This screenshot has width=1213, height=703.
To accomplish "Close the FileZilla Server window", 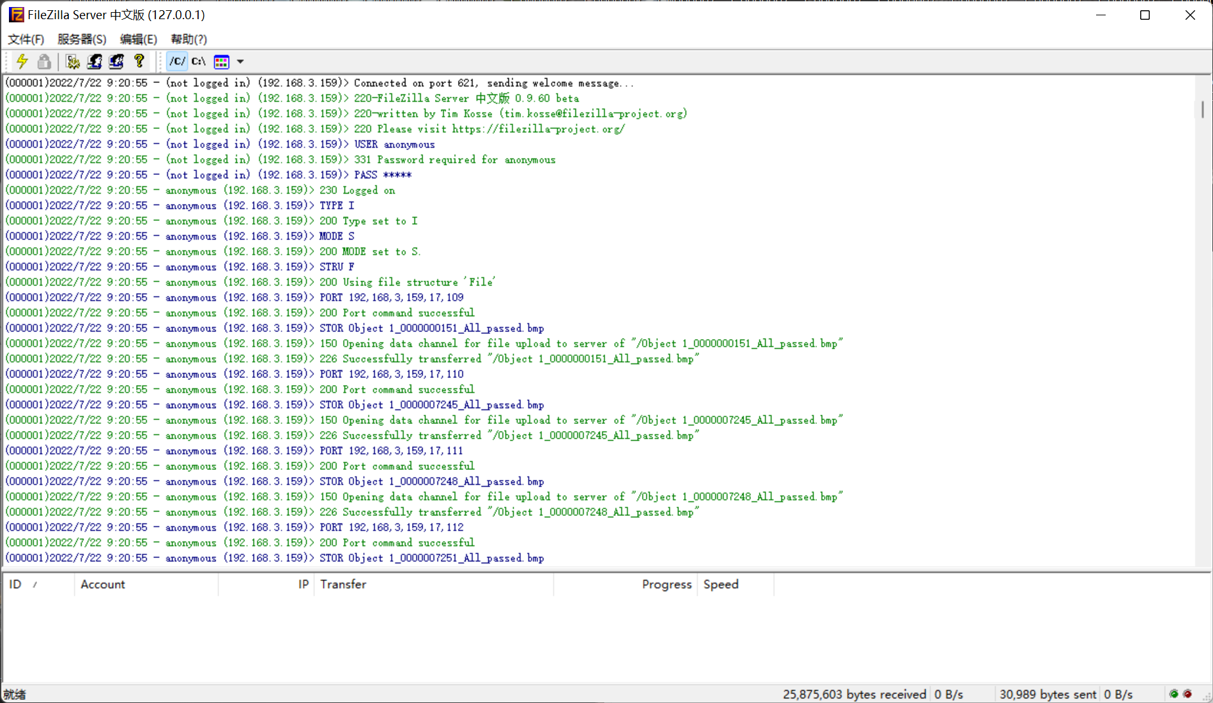I will click(x=1190, y=15).
